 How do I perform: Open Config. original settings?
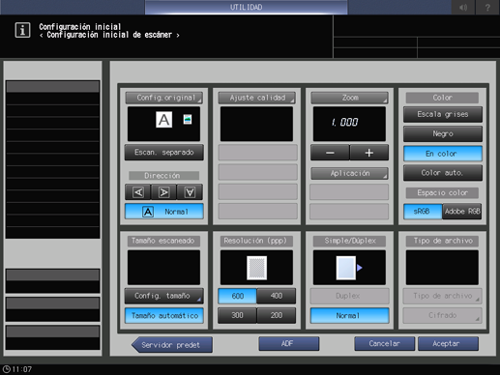click(164, 98)
